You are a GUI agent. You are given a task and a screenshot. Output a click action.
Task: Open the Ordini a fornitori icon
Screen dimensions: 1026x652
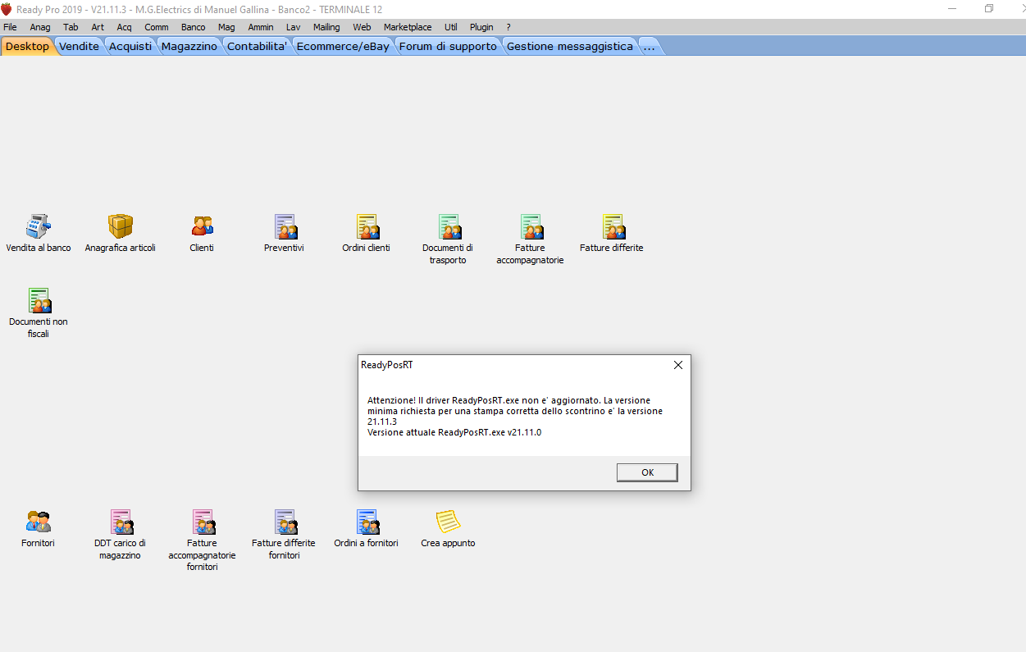(367, 522)
